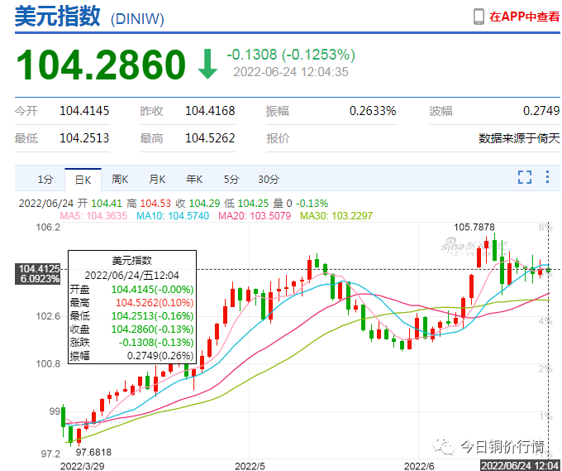Click the 美元指数 title heading
This screenshot has height=471, width=562.
pyautogui.click(x=57, y=16)
